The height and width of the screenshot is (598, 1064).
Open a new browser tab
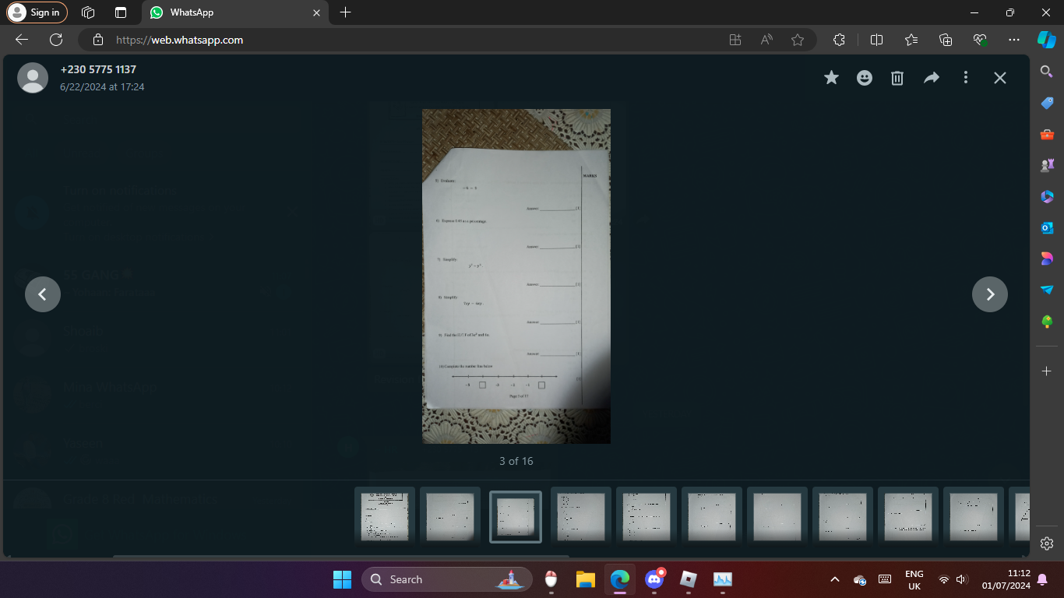(x=346, y=12)
